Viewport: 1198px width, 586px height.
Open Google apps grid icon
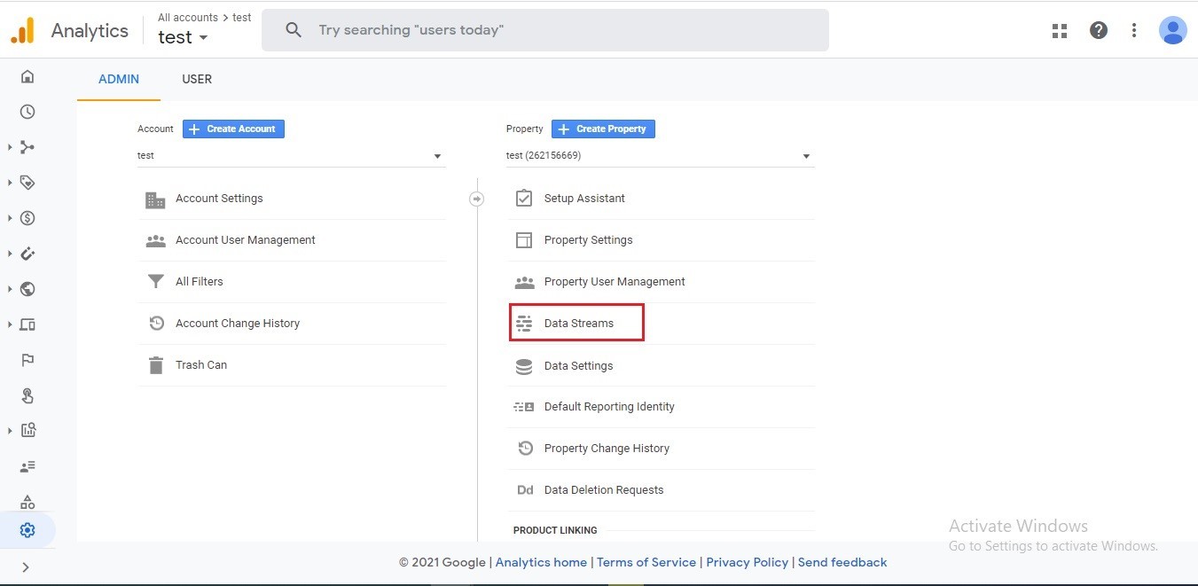(x=1060, y=31)
